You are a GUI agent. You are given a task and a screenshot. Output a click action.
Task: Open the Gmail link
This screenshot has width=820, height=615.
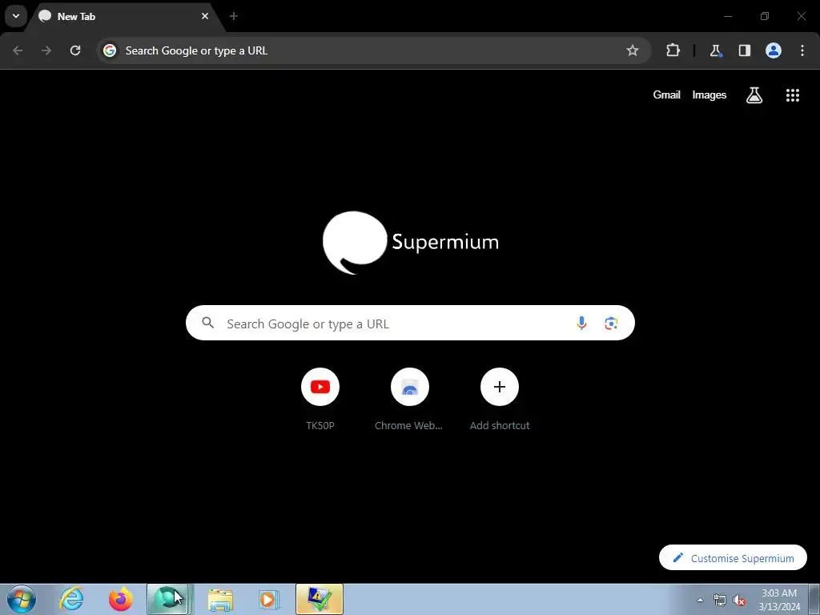point(666,94)
